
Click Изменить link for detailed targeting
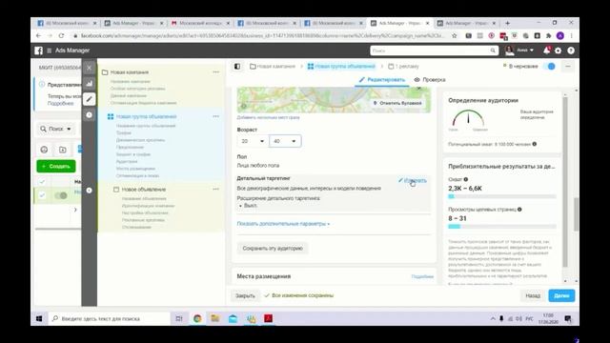pyautogui.click(x=413, y=180)
